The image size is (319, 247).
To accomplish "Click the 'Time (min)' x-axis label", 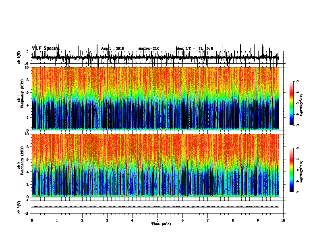I will click(x=161, y=224).
